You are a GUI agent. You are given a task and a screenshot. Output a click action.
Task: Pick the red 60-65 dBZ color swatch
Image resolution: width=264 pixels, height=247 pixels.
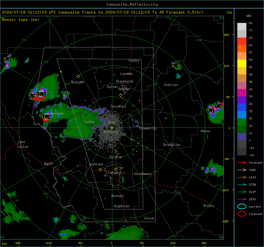(242, 41)
